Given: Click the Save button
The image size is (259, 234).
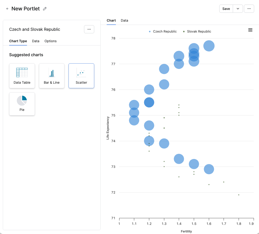Looking at the screenshot, I should click(x=226, y=9).
